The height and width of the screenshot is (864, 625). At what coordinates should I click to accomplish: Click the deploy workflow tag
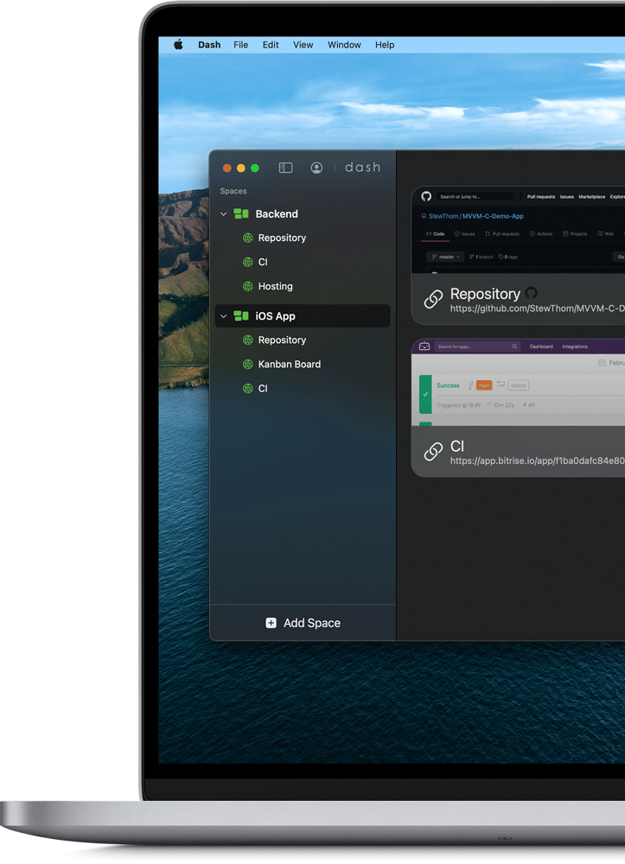[518, 385]
